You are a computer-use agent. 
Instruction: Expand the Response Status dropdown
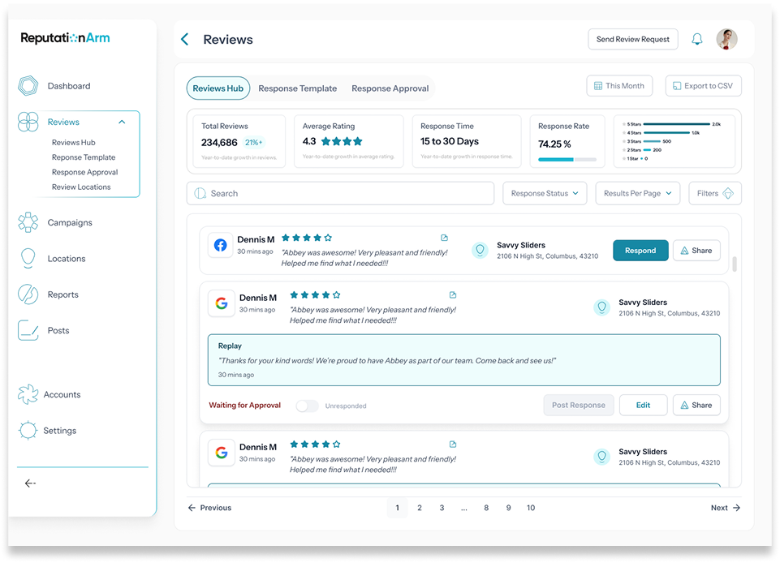[x=545, y=194]
